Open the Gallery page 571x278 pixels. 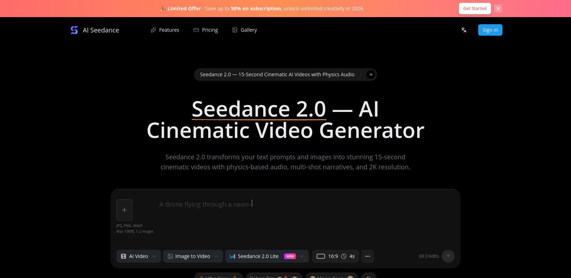(x=244, y=30)
